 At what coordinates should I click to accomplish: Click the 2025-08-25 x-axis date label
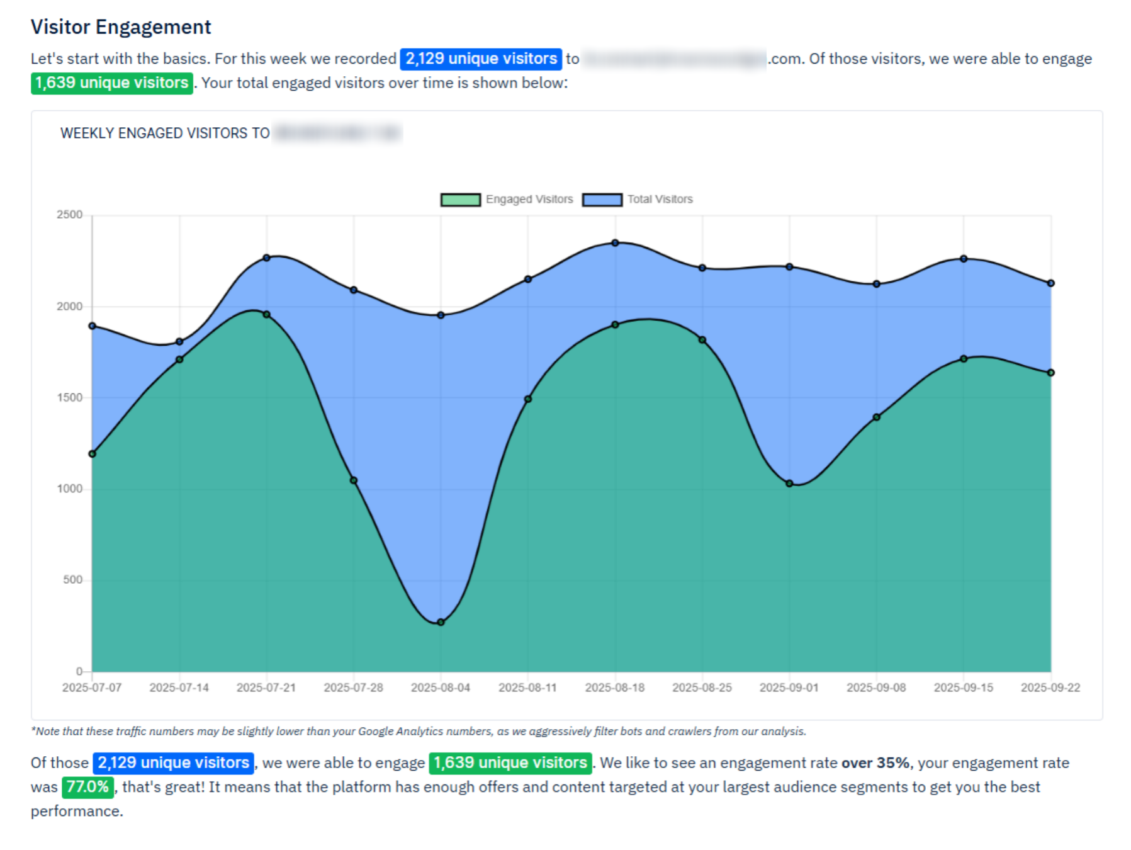702,688
